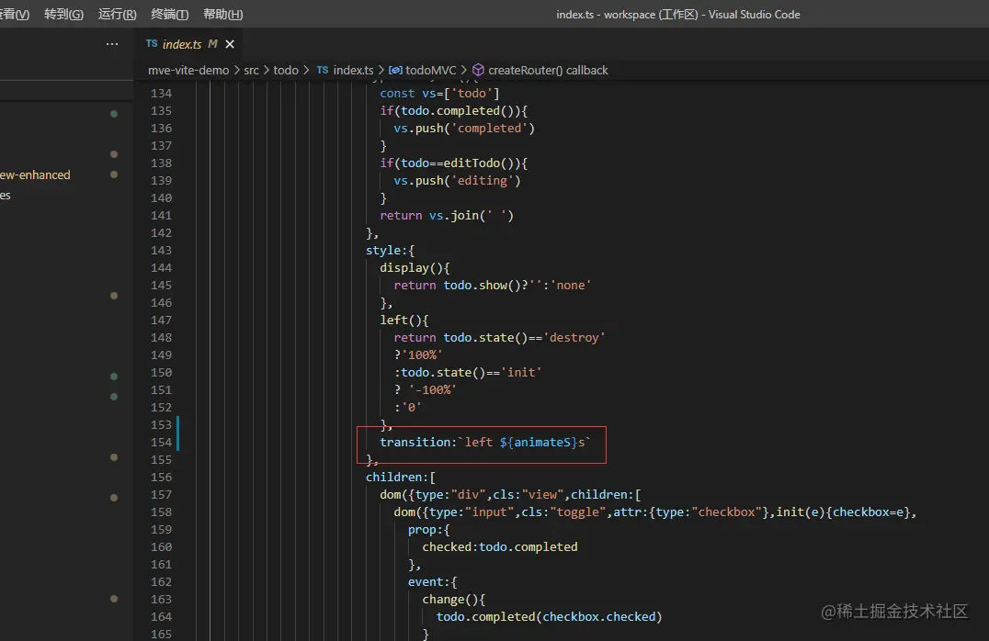Click line number 134

coord(161,94)
